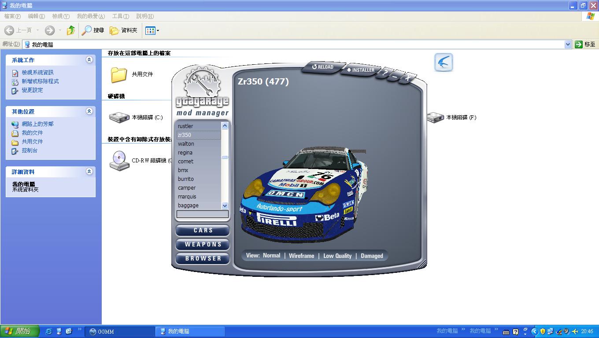
Task: Click 變更設定 link
Action: (x=32, y=90)
